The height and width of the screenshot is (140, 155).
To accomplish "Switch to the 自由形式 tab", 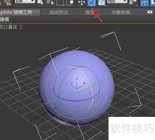I will [59, 12].
